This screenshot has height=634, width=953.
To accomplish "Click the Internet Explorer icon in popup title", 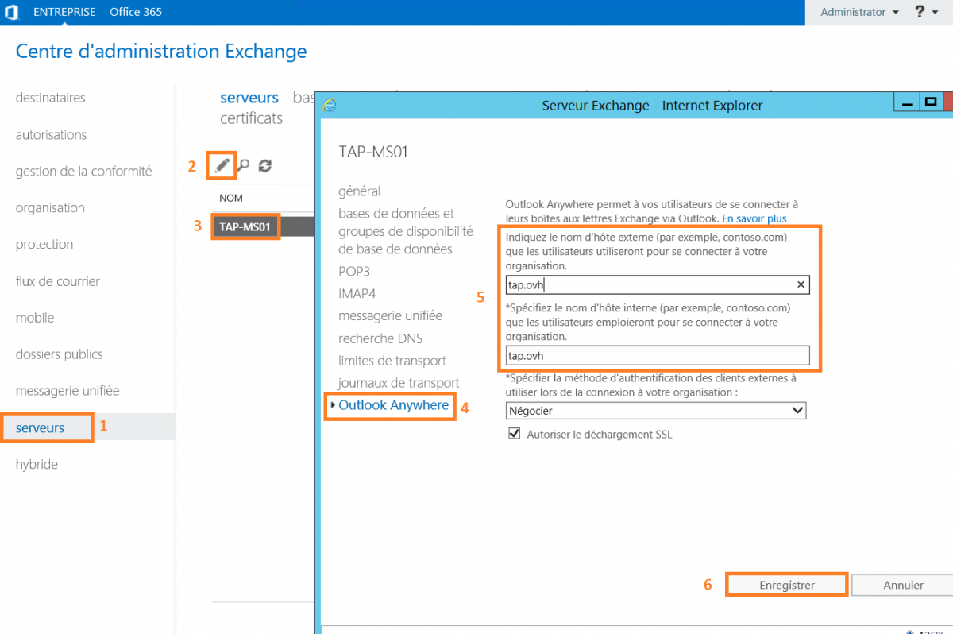I will click(x=330, y=105).
